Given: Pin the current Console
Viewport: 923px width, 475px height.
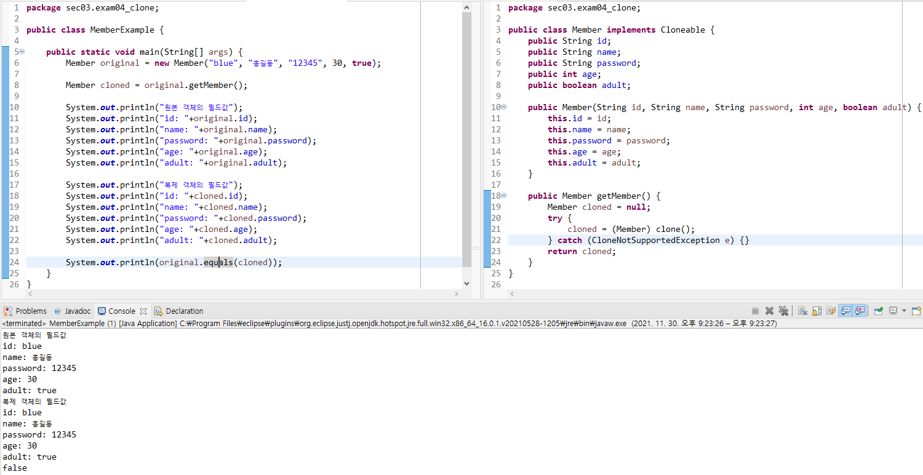Looking at the screenshot, I should click(x=879, y=311).
